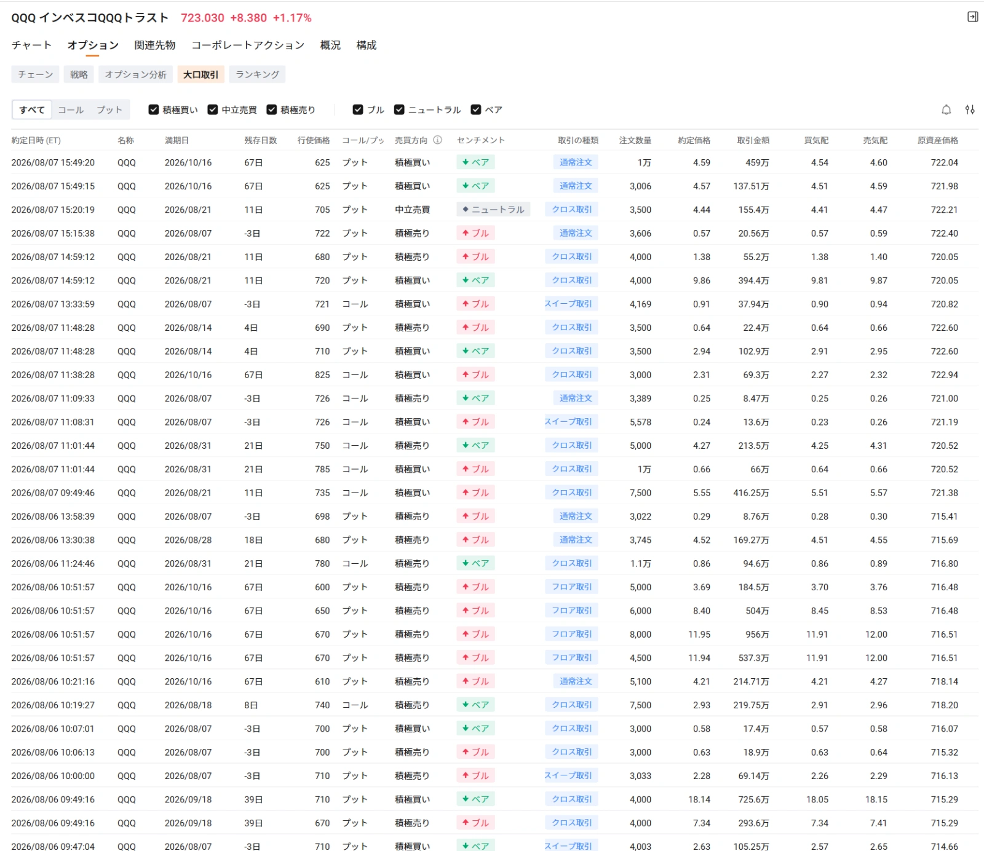The image size is (984, 851).
Task: Click the 取引の種類 column header
Action: point(578,140)
